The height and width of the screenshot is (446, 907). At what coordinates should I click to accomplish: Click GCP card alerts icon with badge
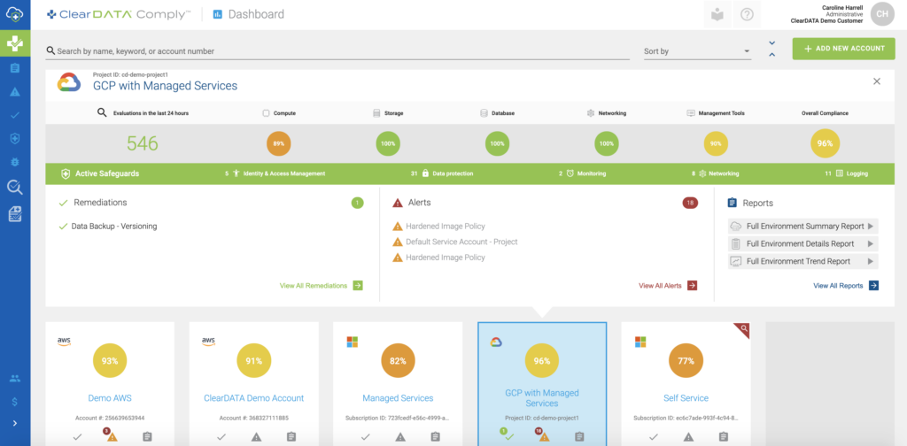pyautogui.click(x=544, y=436)
